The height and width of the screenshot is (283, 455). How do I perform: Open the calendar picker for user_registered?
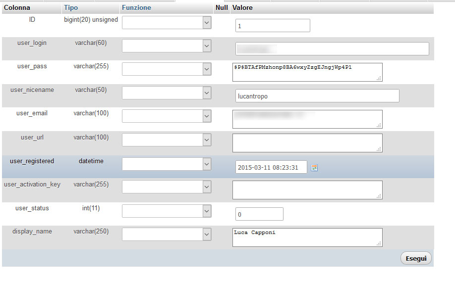pyautogui.click(x=314, y=168)
